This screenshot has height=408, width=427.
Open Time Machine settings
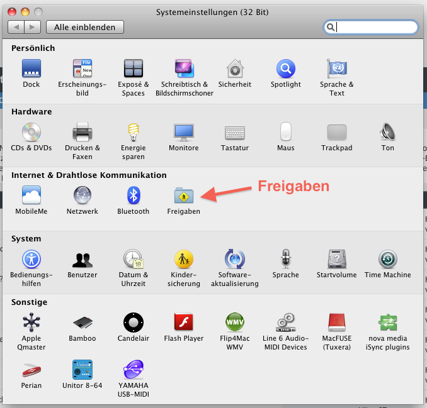coord(387,259)
